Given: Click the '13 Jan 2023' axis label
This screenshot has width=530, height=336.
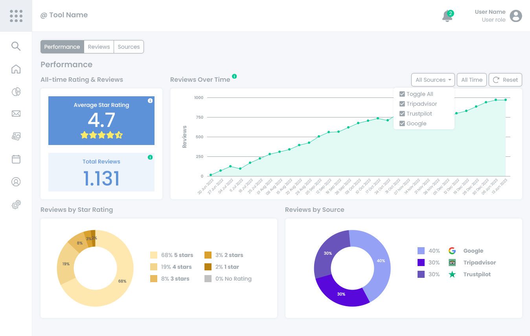Looking at the screenshot, I should 500,187.
